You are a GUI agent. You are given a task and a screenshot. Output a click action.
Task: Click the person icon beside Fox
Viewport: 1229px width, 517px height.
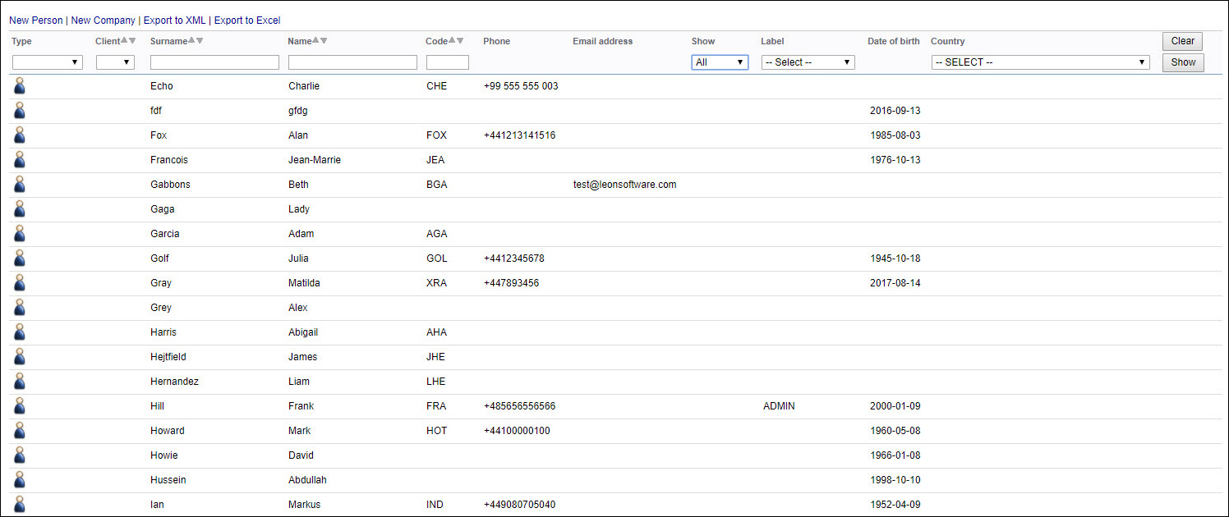click(20, 135)
